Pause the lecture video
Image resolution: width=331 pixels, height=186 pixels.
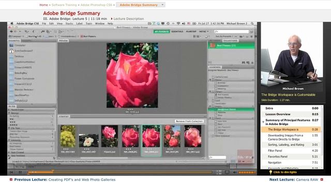click(20, 172)
